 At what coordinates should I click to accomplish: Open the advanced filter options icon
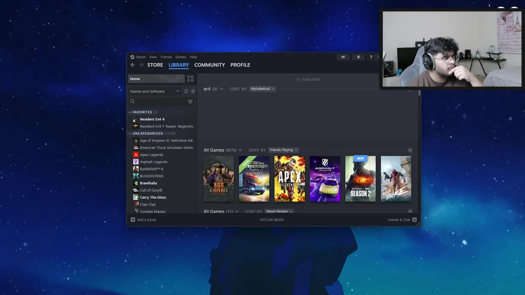click(190, 102)
